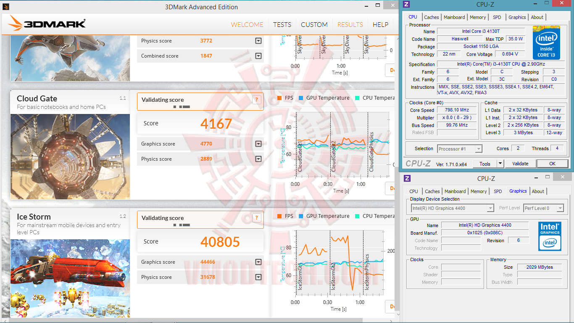Image resolution: width=574 pixels, height=323 pixels.
Task: Open Mainboard tab in the CPU-Z processor window
Action: [x=454, y=17]
